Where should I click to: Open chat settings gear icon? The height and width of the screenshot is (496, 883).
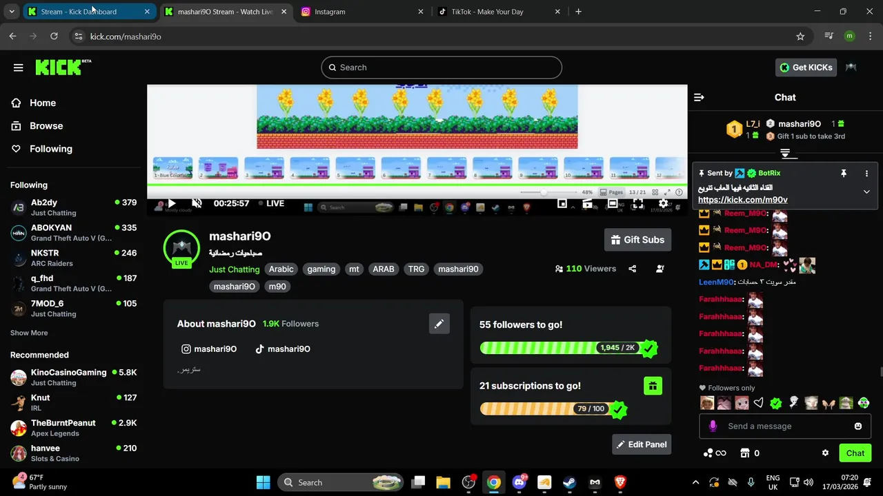(x=825, y=453)
